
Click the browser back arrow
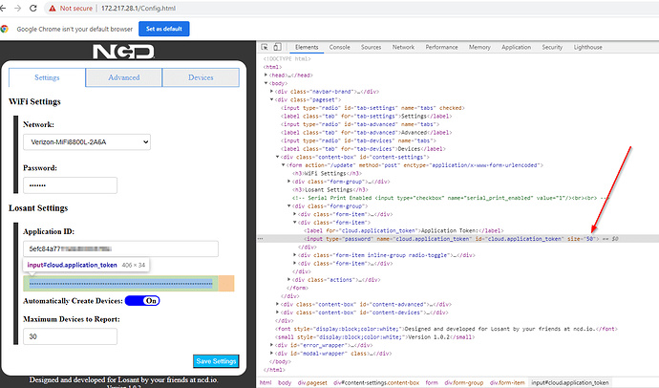tap(3, 8)
